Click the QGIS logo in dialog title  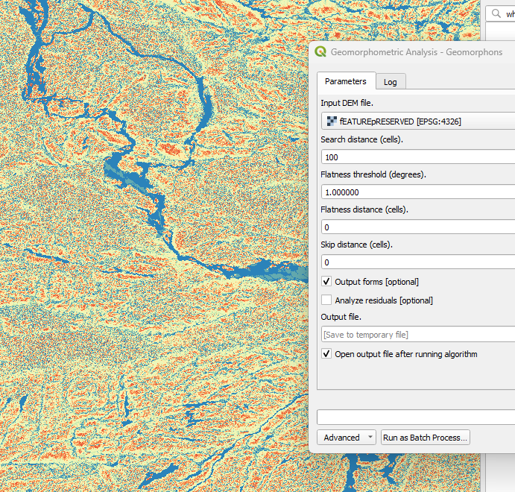(320, 52)
